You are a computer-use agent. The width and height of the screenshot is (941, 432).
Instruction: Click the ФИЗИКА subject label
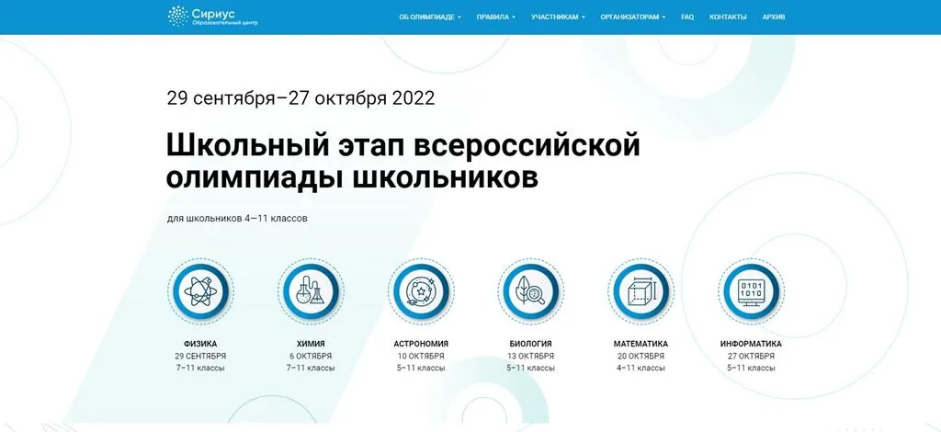tap(200, 344)
